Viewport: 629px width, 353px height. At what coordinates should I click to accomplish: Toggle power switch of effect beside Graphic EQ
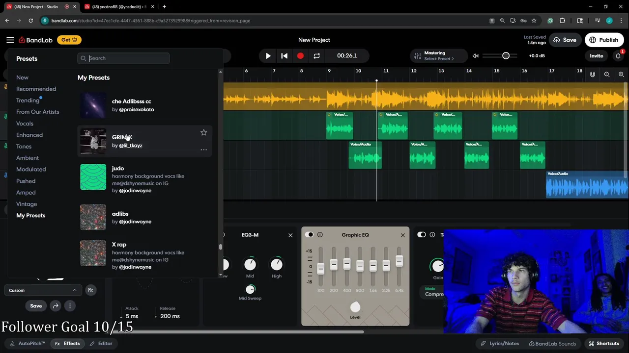(x=422, y=235)
